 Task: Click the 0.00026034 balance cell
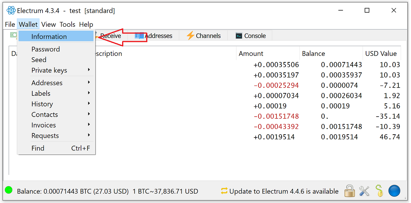pos(341,96)
